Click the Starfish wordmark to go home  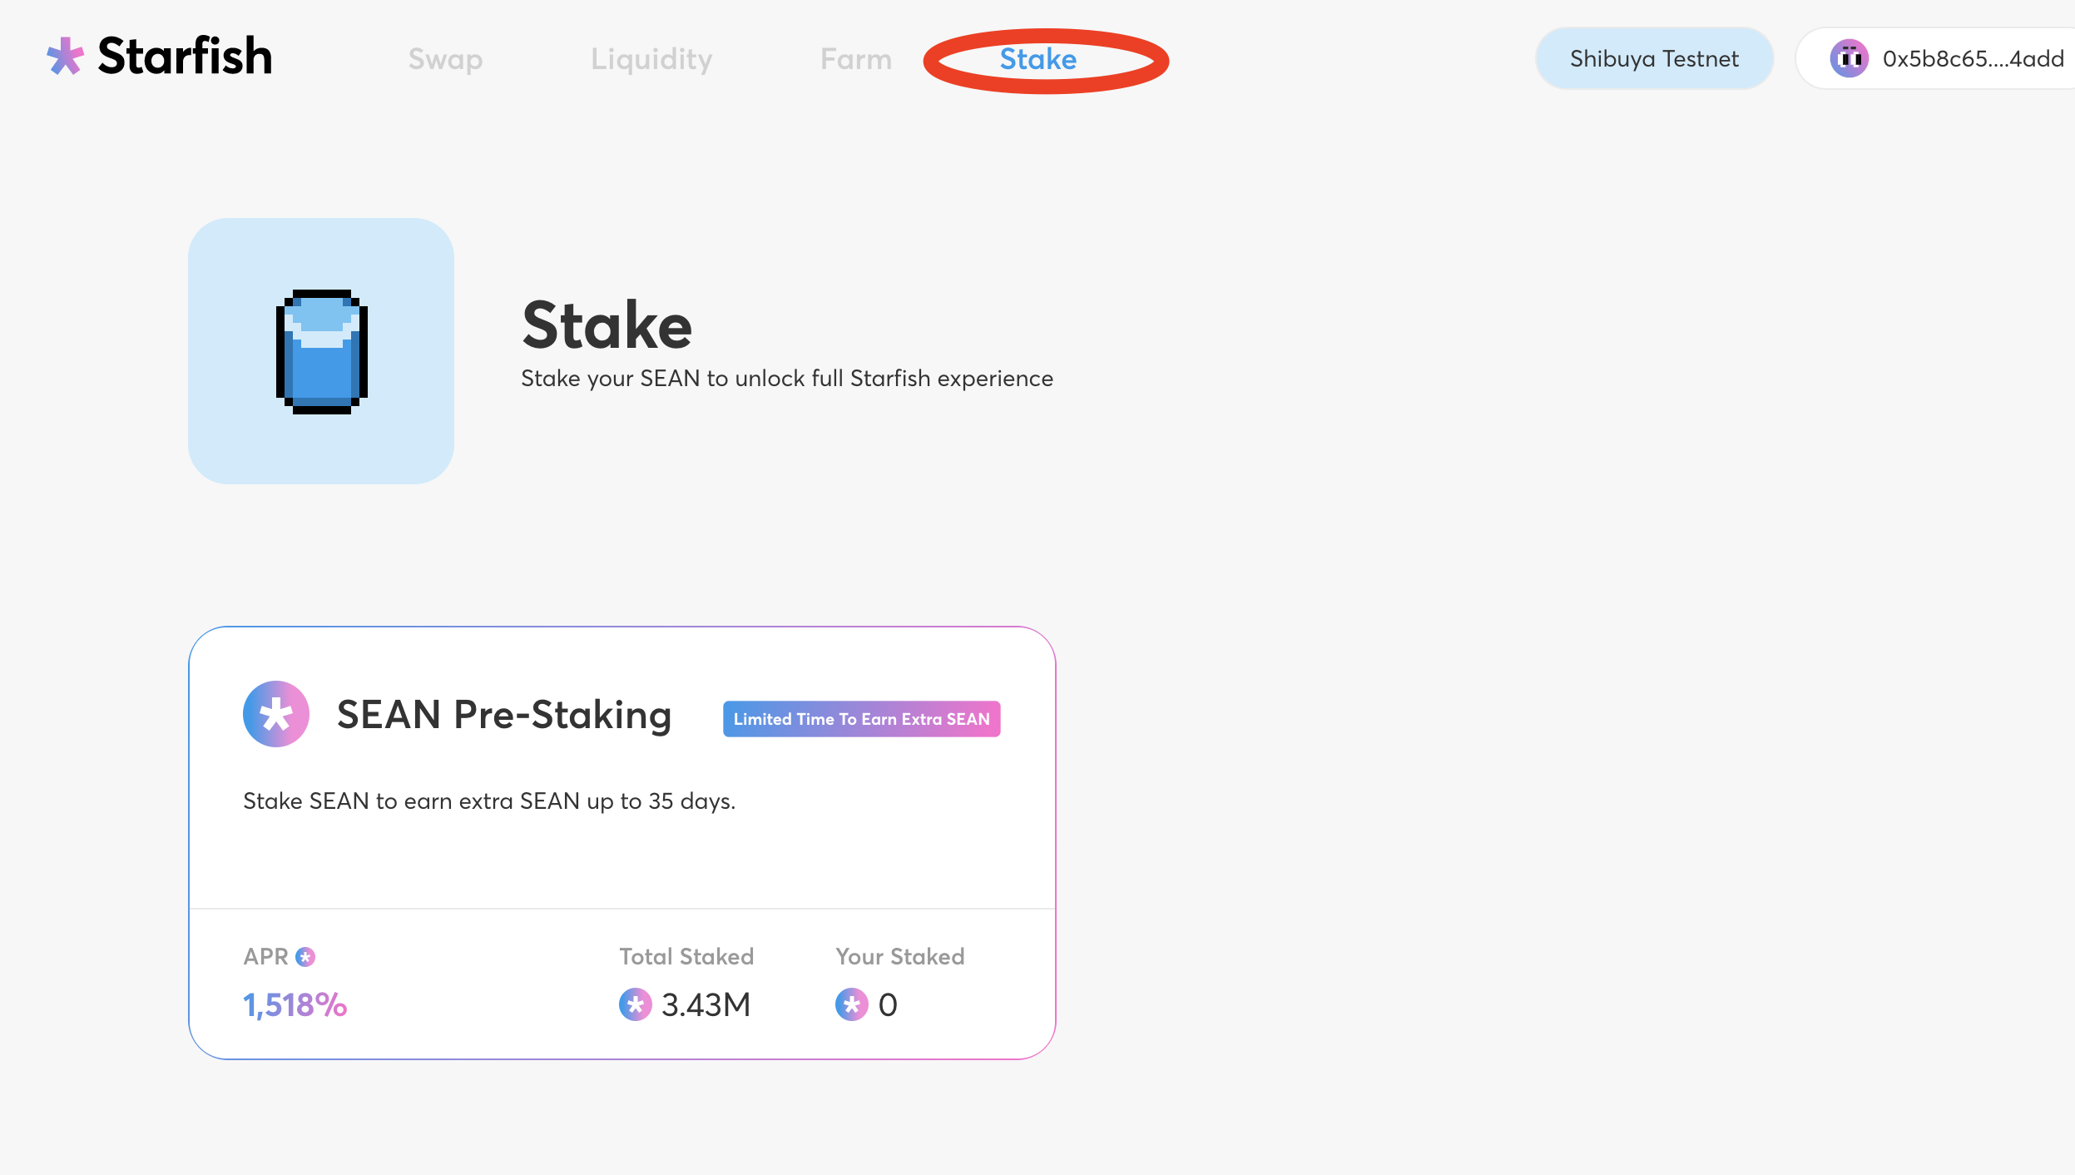[x=185, y=57]
